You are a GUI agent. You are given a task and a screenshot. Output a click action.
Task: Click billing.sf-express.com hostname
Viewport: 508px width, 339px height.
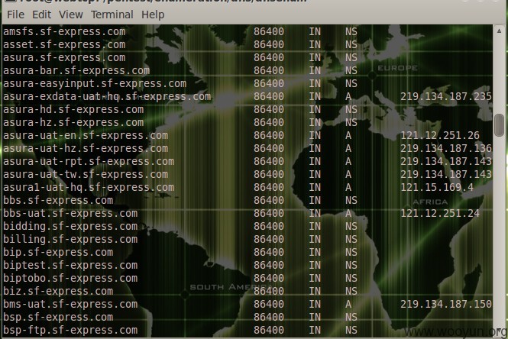pos(70,239)
